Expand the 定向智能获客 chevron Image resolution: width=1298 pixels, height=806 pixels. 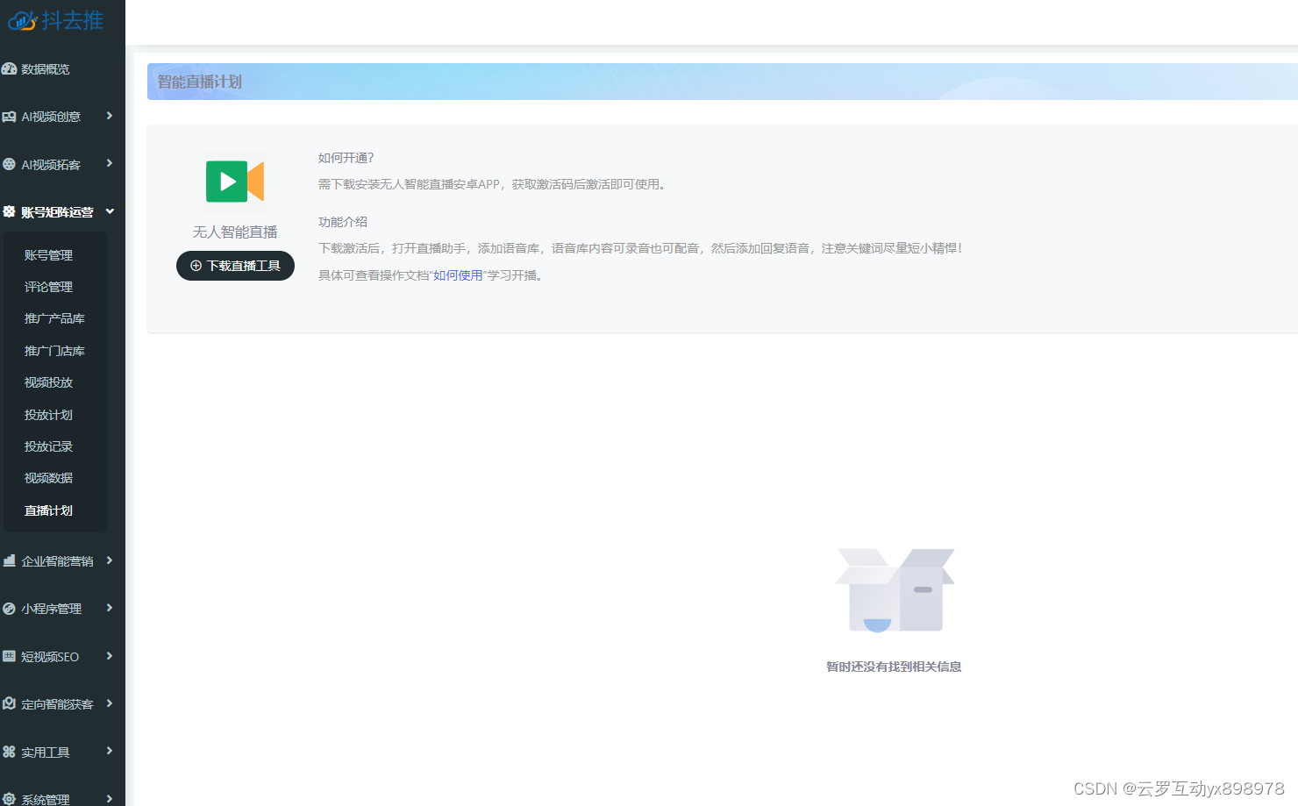point(110,703)
